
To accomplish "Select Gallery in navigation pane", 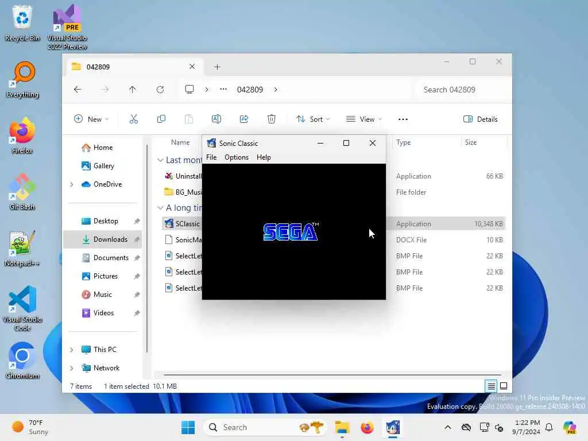I will 104,166.
